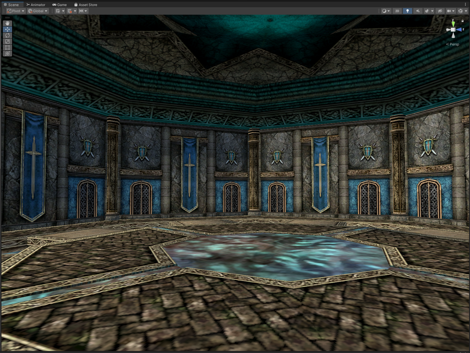Switch to the Animator tab

[36, 5]
